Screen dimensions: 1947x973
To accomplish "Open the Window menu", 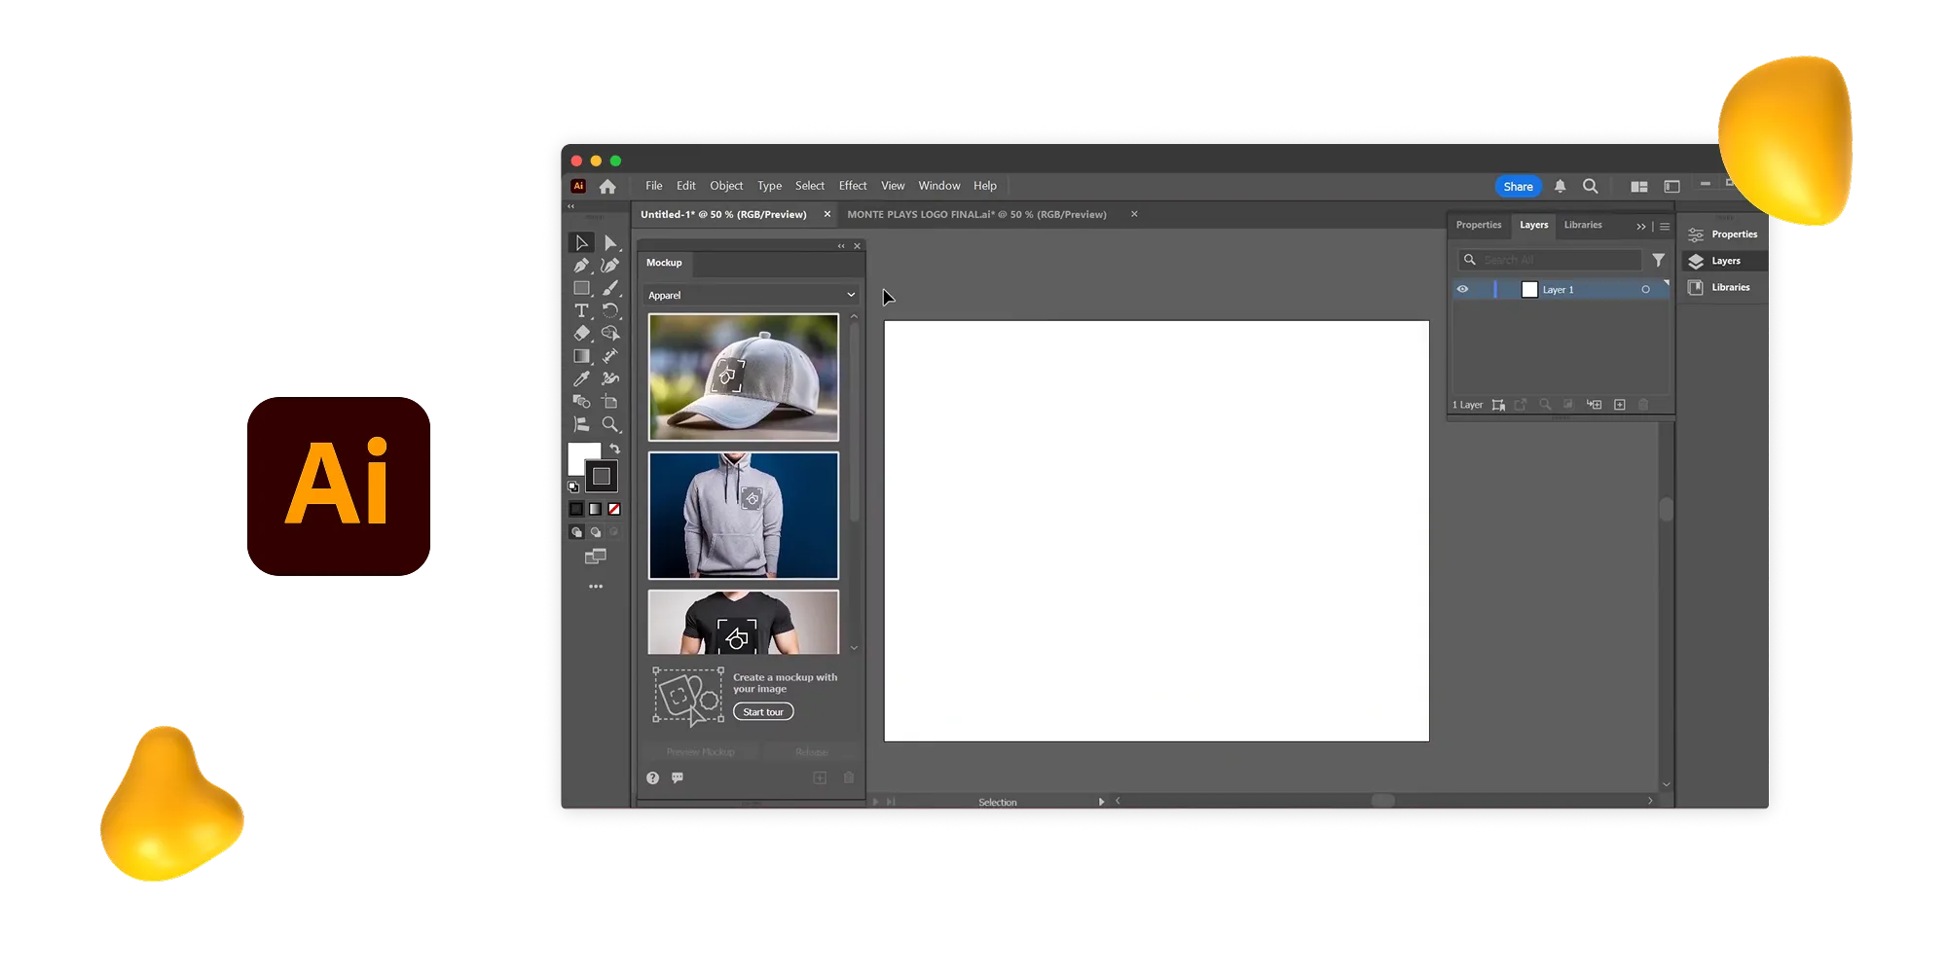I will [938, 185].
